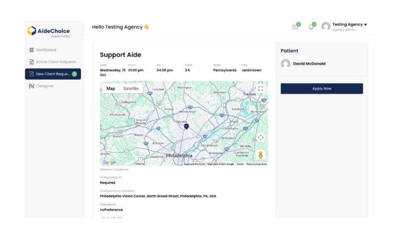Click the Street View pegman icon
This screenshot has height=238, width=397.
coord(261,155)
